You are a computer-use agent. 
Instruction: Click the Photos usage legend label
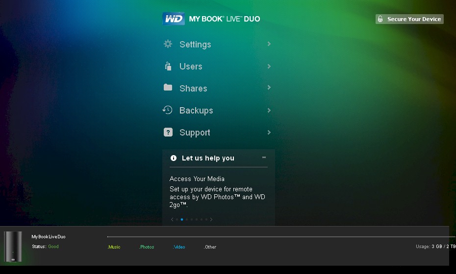(147, 247)
